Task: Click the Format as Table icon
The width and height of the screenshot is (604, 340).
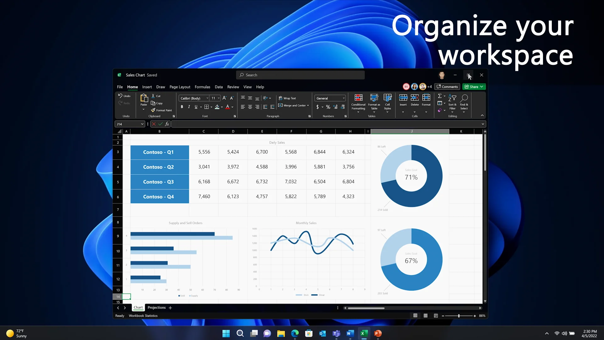Action: [374, 98]
